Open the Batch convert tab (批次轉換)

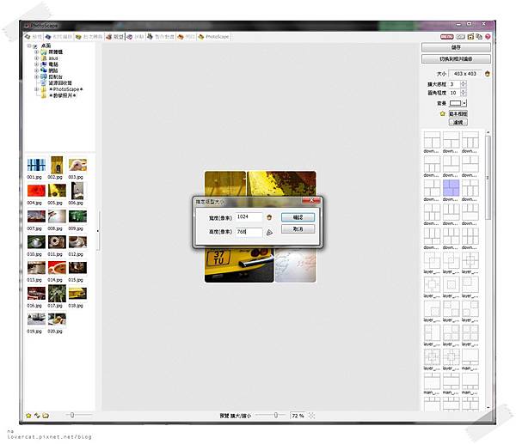[89, 37]
